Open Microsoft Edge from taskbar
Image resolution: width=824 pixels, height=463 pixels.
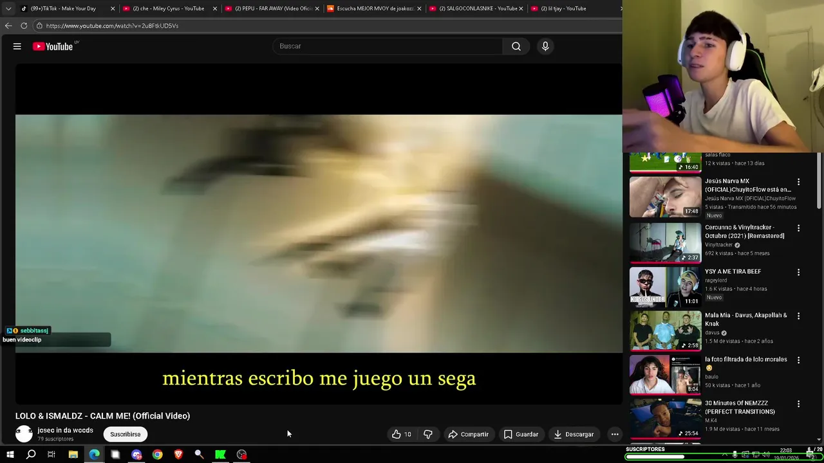pyautogui.click(x=94, y=455)
